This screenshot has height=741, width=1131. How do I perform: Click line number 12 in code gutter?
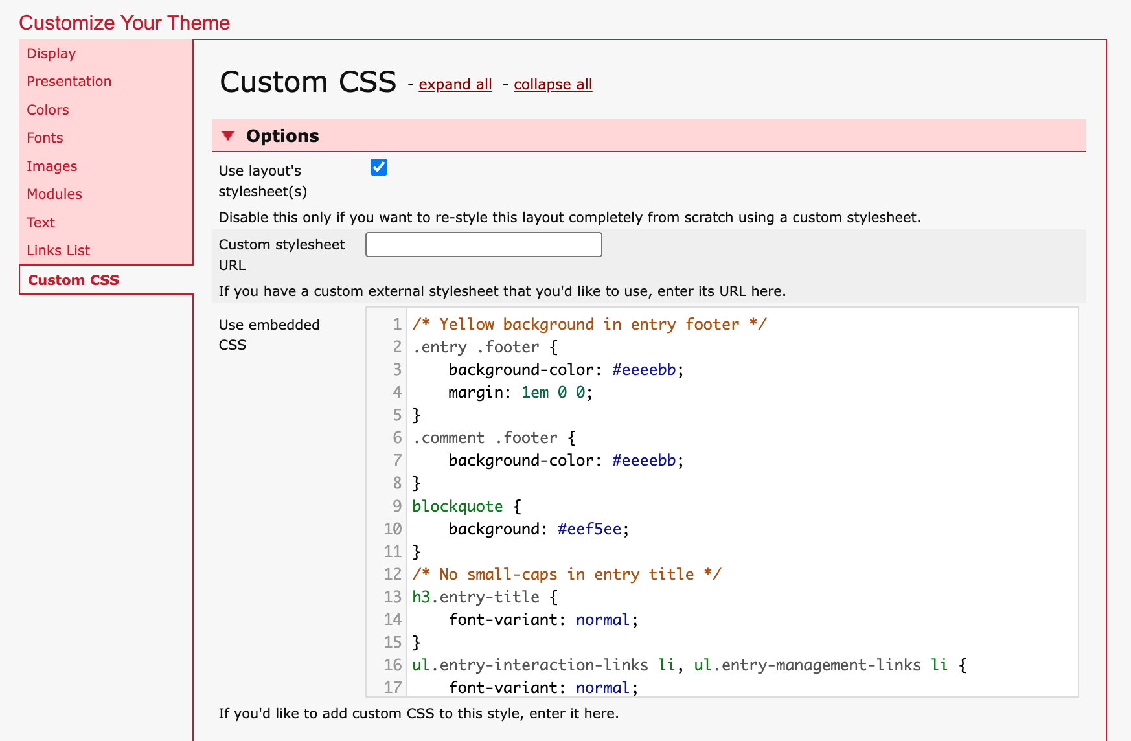[x=393, y=575]
